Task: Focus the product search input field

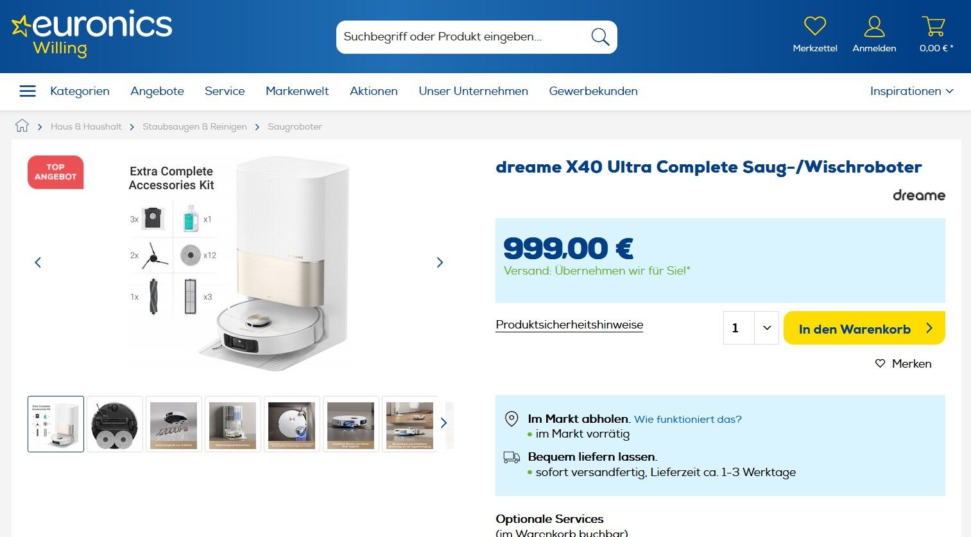Action: 463,37
